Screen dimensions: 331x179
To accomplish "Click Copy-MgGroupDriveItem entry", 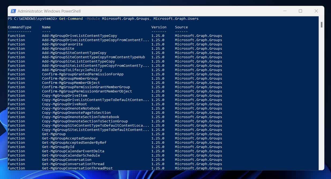I will 65,96.
